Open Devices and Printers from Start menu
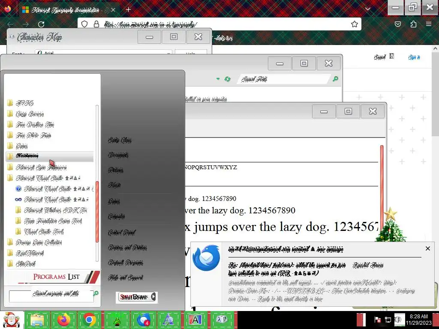 pos(127,248)
